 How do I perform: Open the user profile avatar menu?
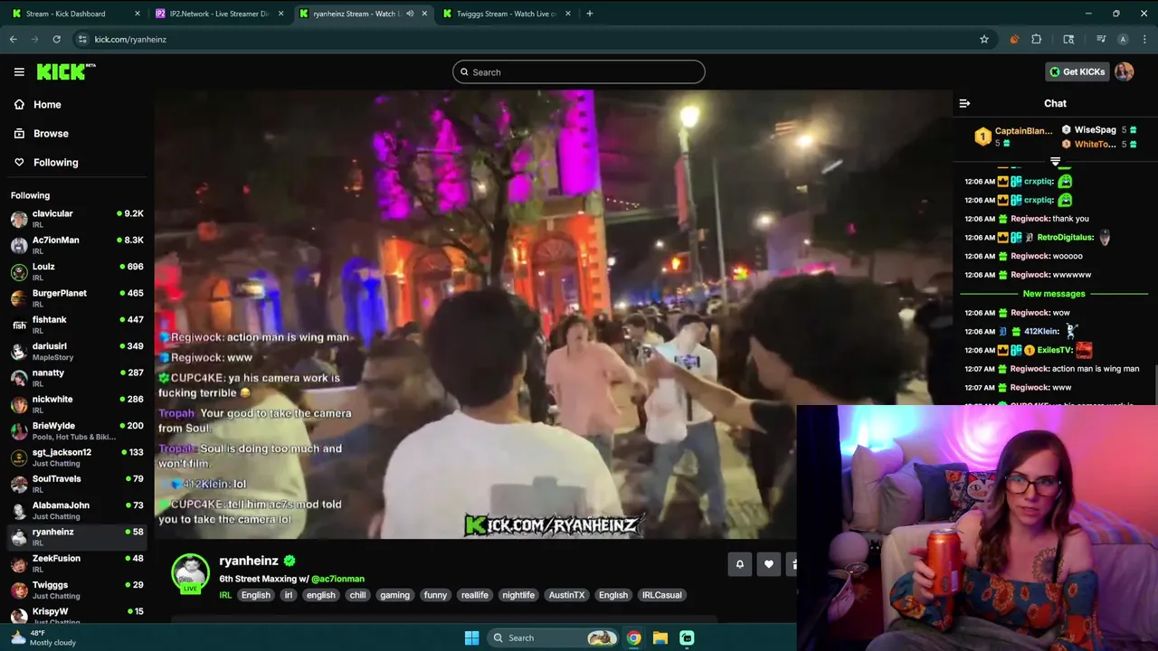coord(1124,71)
